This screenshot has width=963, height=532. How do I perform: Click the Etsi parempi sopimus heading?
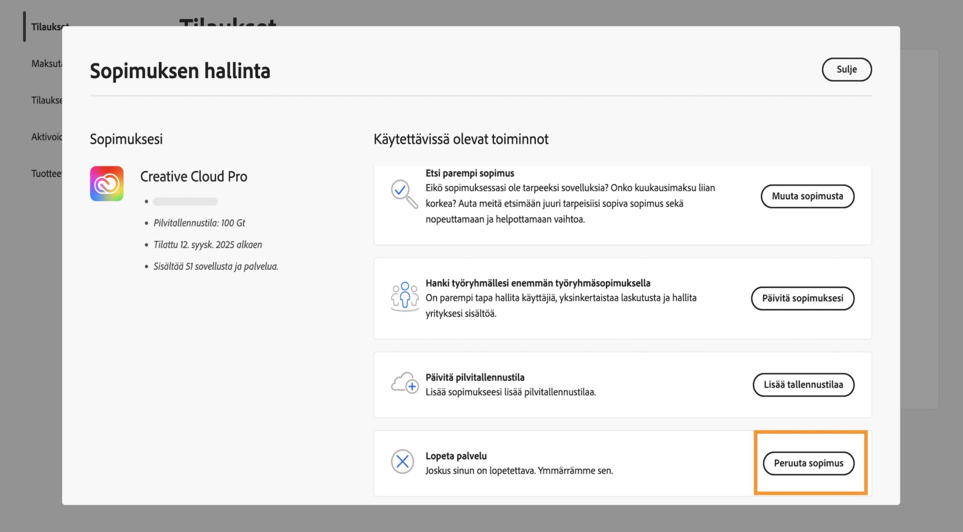click(x=469, y=173)
